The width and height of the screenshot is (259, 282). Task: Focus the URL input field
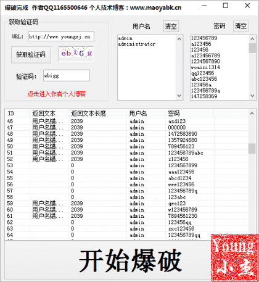click(x=61, y=36)
